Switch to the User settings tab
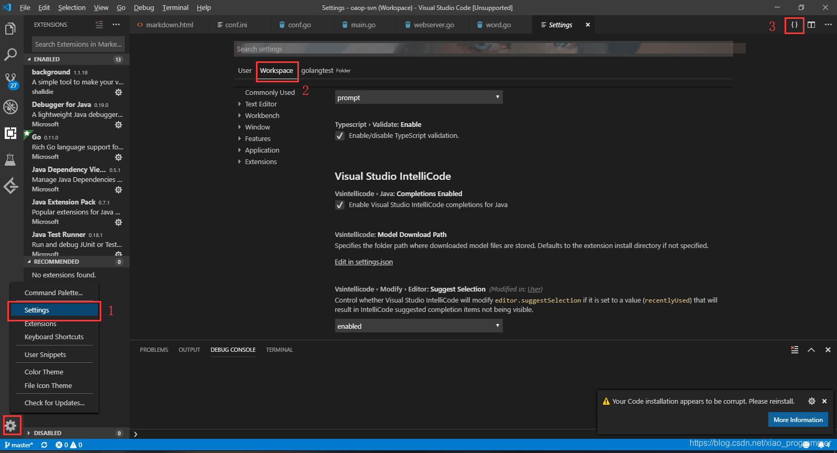 (x=245, y=70)
